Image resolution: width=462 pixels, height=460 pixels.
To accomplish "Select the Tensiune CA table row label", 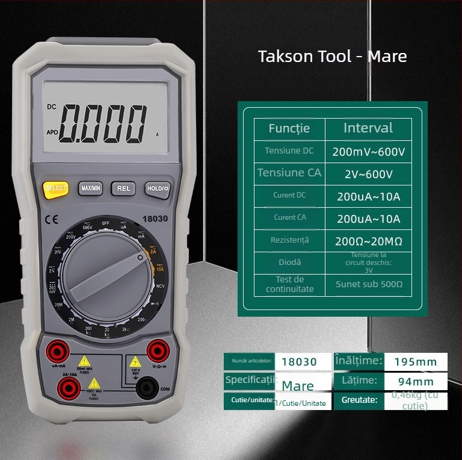I will point(289,173).
